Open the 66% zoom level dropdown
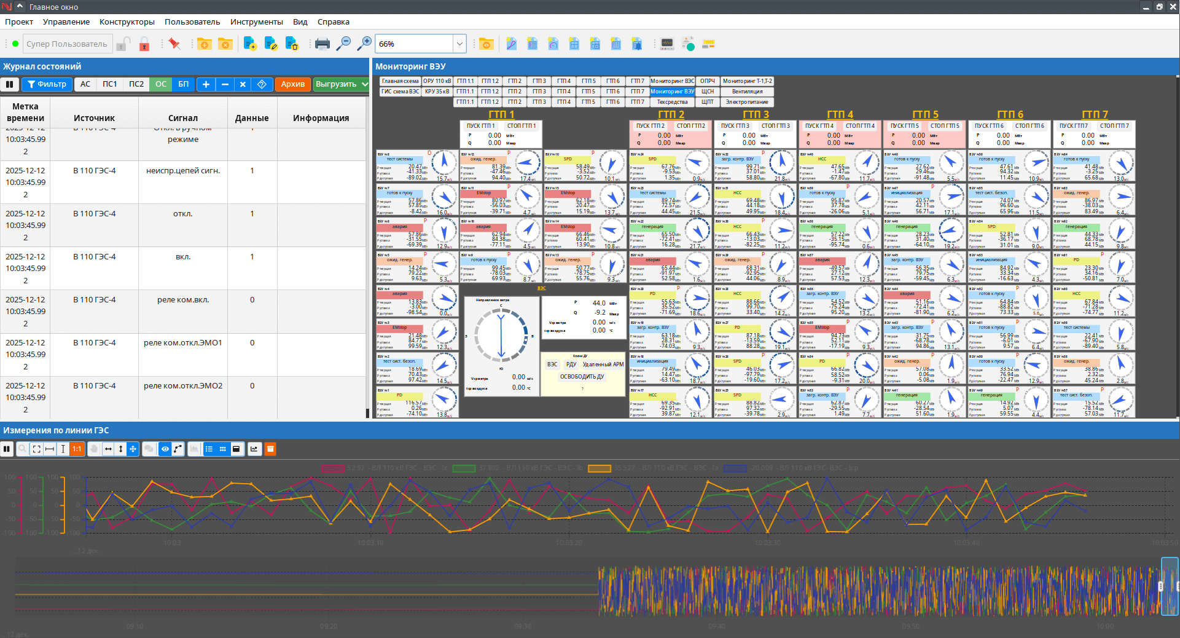This screenshot has height=638, width=1180. [x=459, y=44]
